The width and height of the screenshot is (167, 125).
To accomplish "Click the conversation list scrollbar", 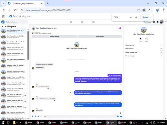I will [x=28, y=45].
